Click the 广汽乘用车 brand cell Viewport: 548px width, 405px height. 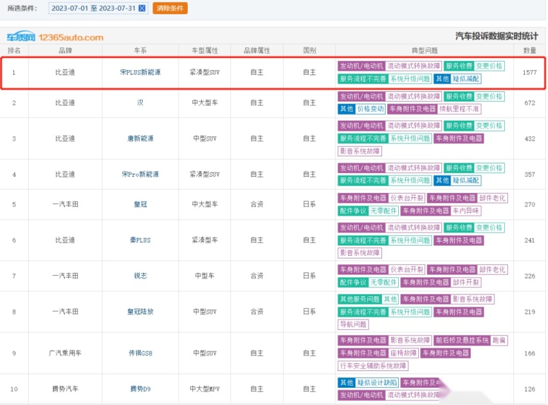(65, 353)
